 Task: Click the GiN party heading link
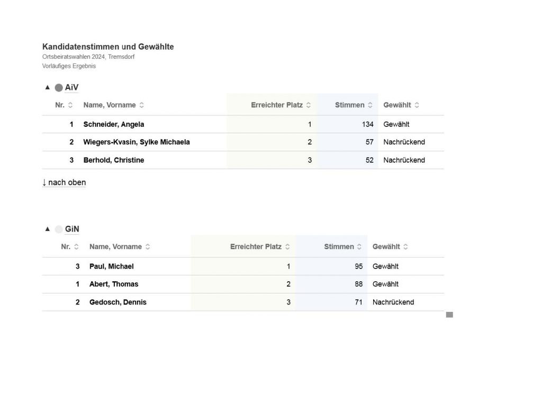pos(72,229)
